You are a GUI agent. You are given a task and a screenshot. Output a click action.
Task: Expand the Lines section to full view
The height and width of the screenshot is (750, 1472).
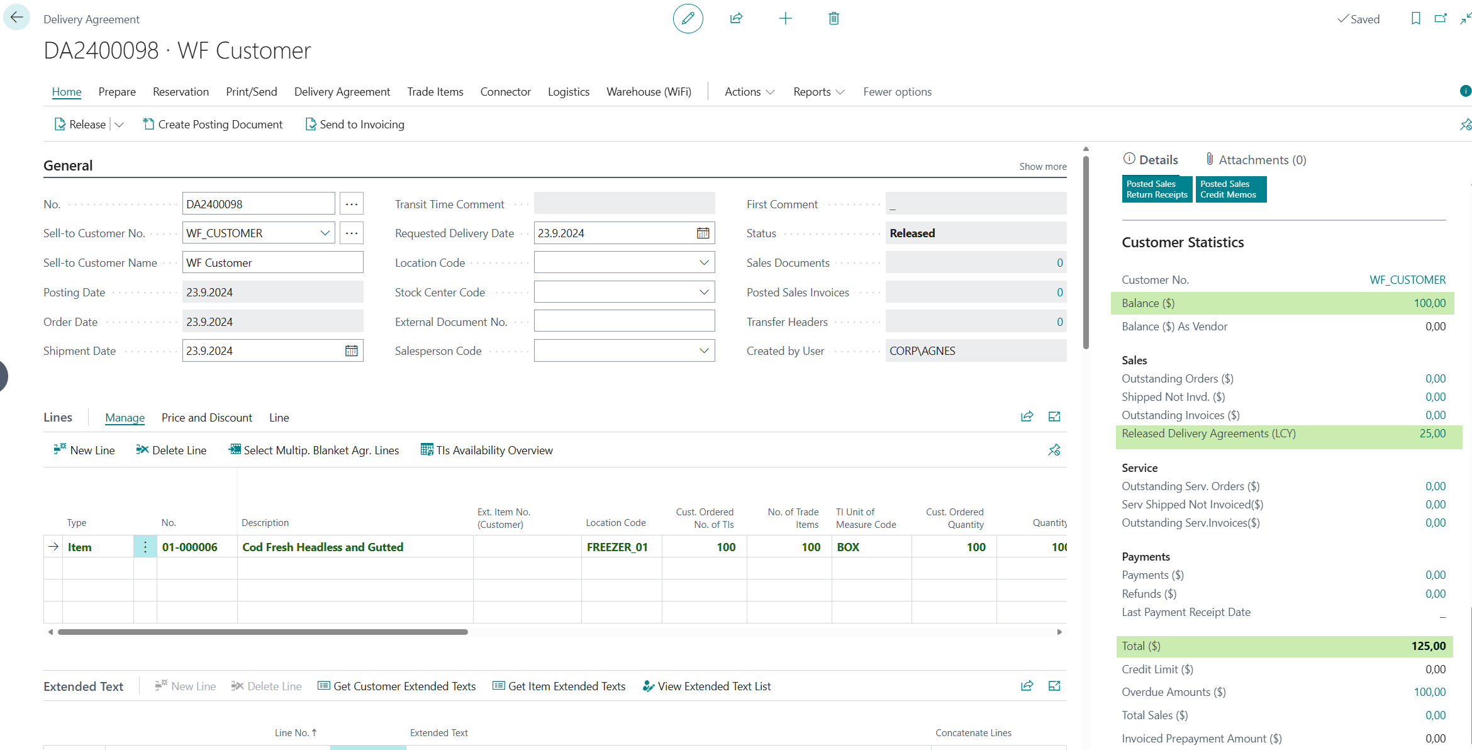(1054, 417)
